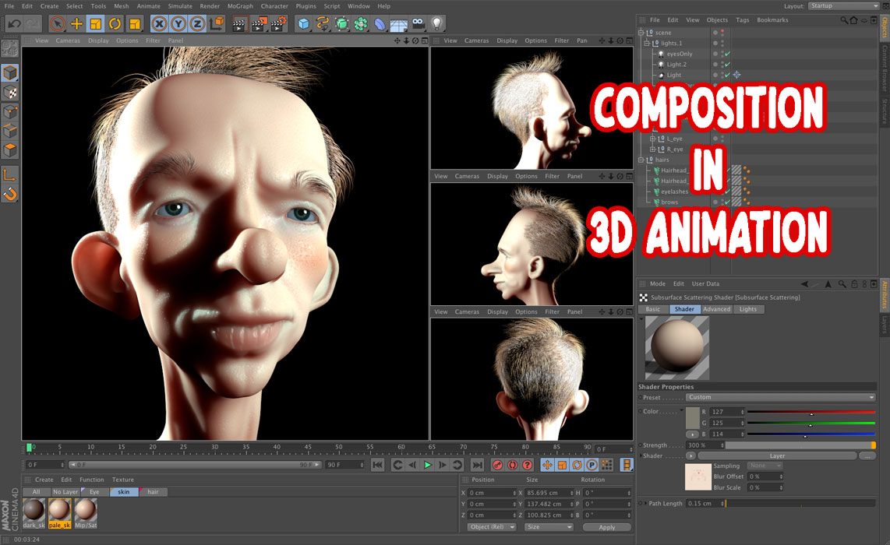Click the floor environment icon
The height and width of the screenshot is (545, 890).
(398, 25)
